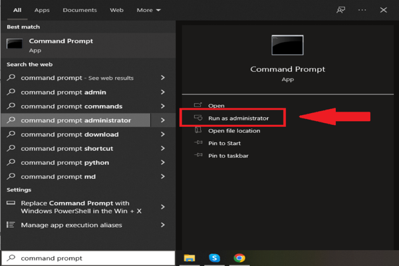Viewport: 399px width, 266px height.
Task: Close the search panel with X
Action: [384, 10]
